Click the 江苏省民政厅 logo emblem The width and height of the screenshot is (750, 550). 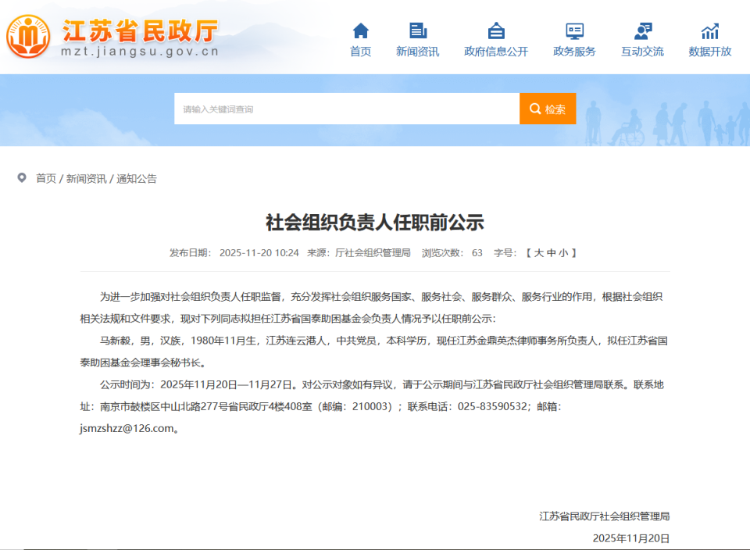28,34
